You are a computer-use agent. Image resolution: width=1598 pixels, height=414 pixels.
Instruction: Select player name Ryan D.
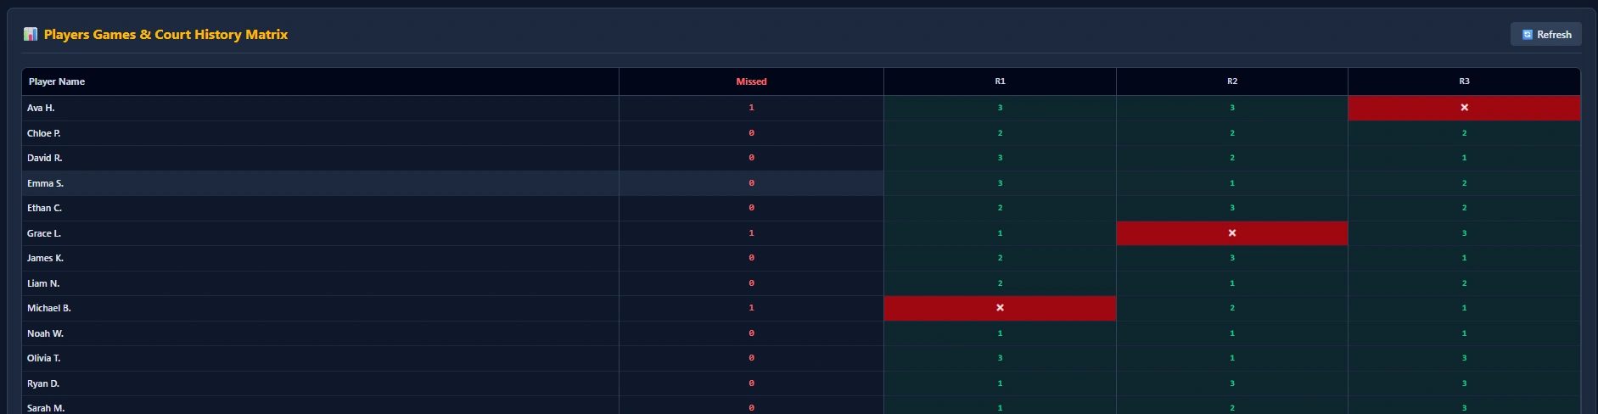click(43, 383)
